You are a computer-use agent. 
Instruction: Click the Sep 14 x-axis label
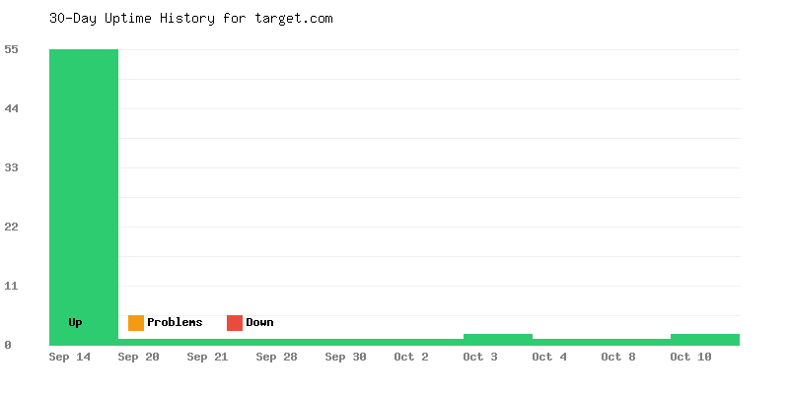[x=70, y=357]
